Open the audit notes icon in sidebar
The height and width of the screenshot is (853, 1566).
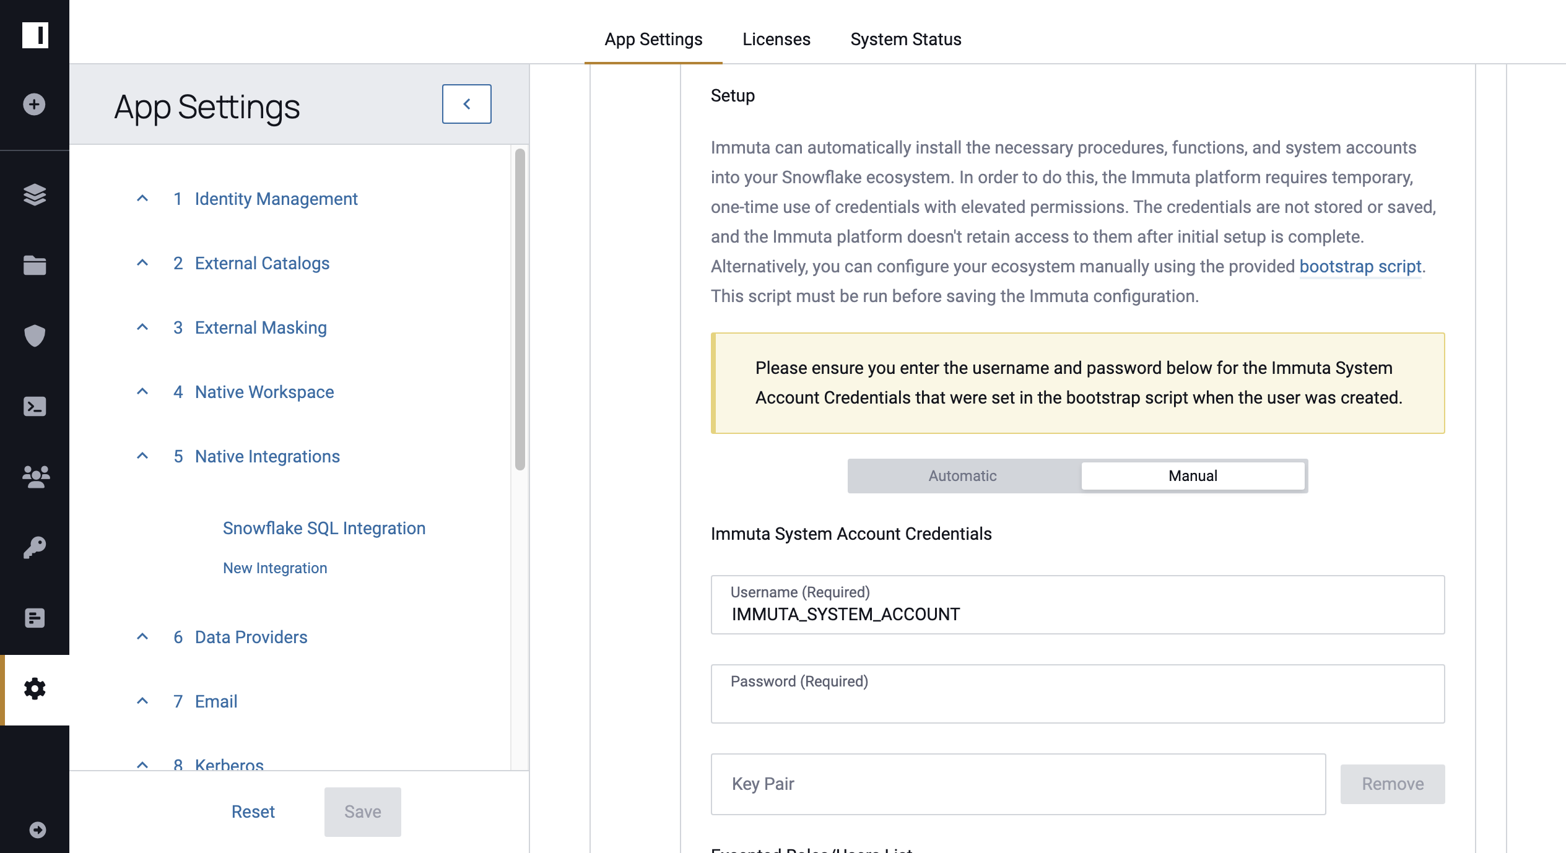tap(35, 618)
